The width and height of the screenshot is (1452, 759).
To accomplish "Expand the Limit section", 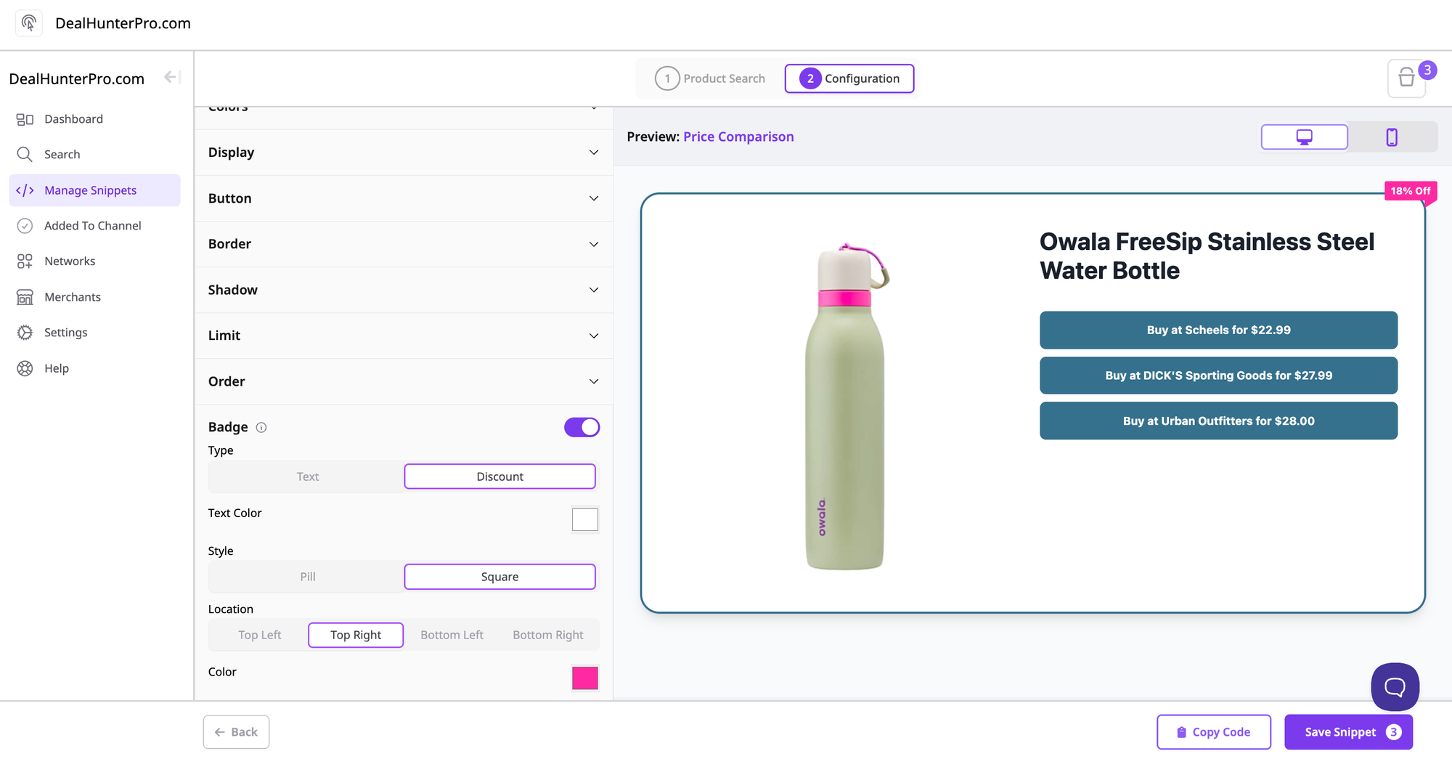I will click(404, 336).
